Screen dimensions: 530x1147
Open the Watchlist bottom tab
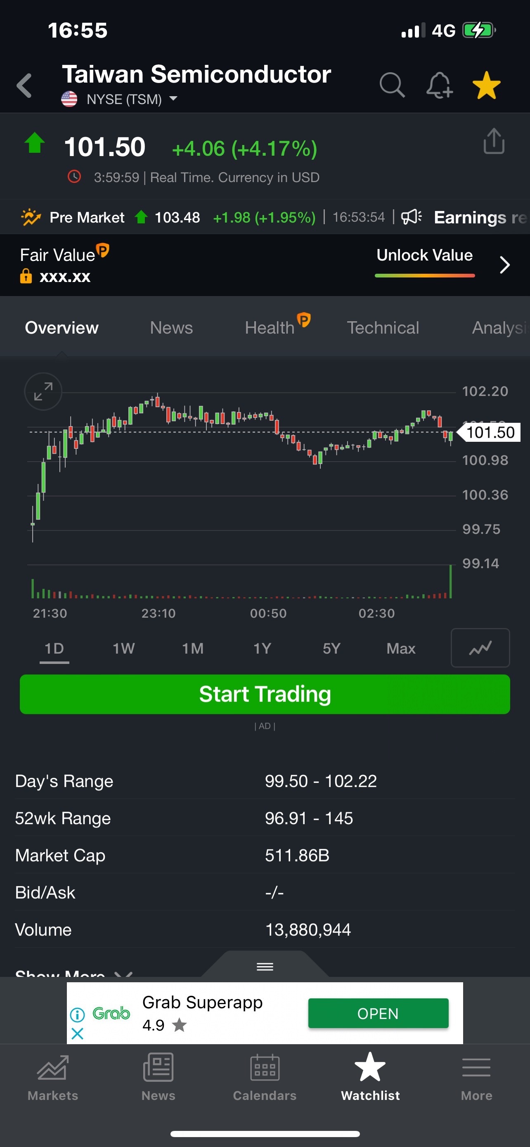370,1076
